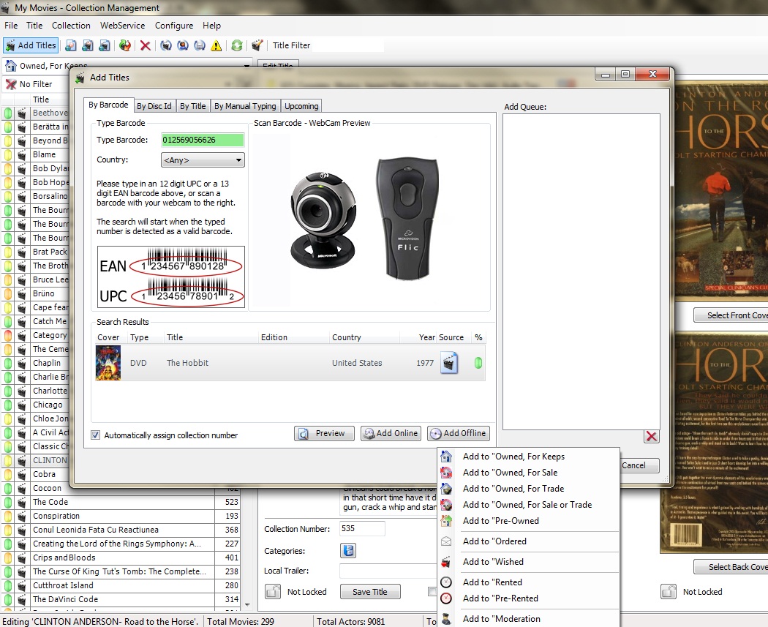Choose Add to "Wished" from the menu

[493, 562]
